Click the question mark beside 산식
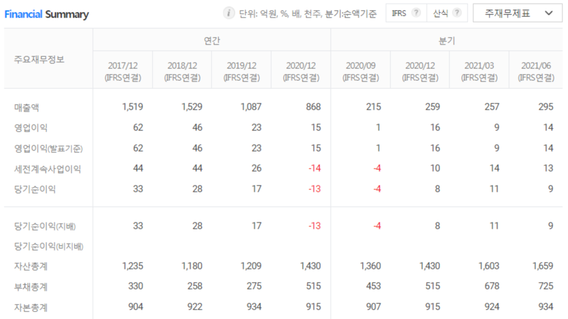This screenshot has height=319, width=568. coord(458,13)
